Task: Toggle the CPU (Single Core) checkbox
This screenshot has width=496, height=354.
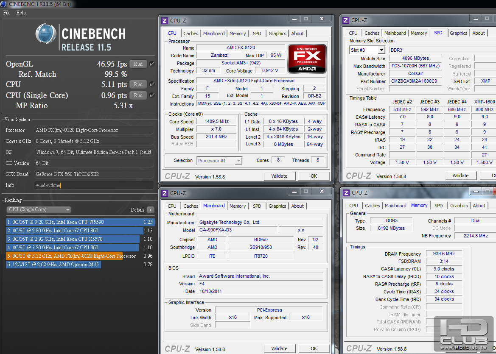Action: 152,95
